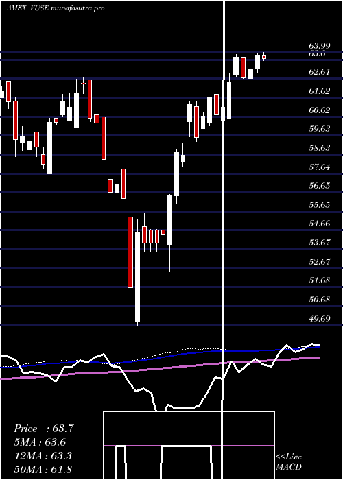Select the 52.67 price axis label
Screen dimensions: 343x480
[x=320, y=261]
